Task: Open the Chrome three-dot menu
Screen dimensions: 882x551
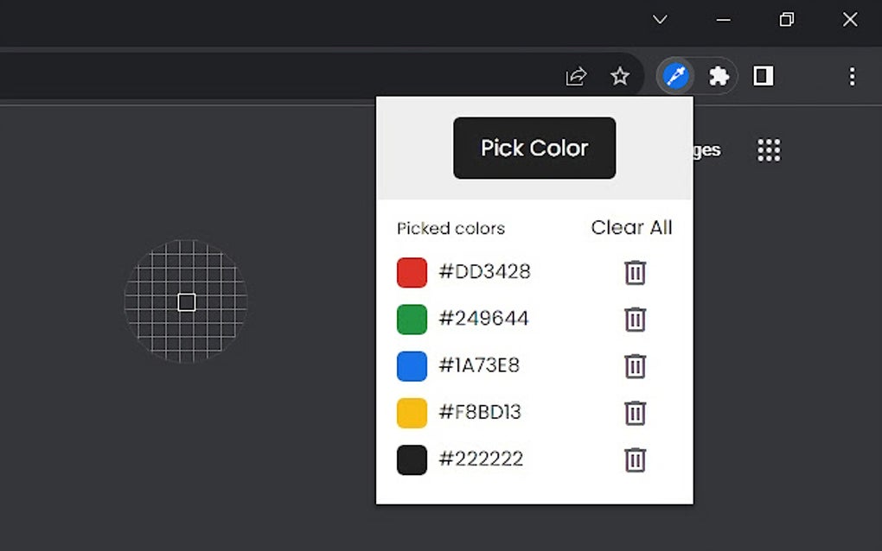Action: point(853,76)
